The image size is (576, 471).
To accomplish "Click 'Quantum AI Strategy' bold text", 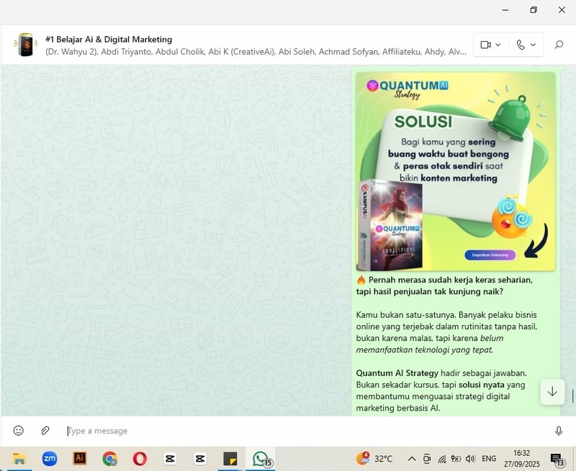I will 397,373.
